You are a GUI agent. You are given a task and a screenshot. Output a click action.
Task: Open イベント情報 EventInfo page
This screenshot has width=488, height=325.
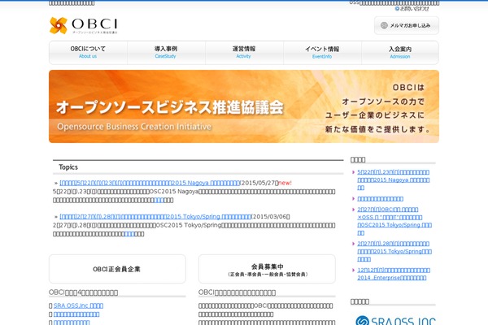tap(322, 52)
